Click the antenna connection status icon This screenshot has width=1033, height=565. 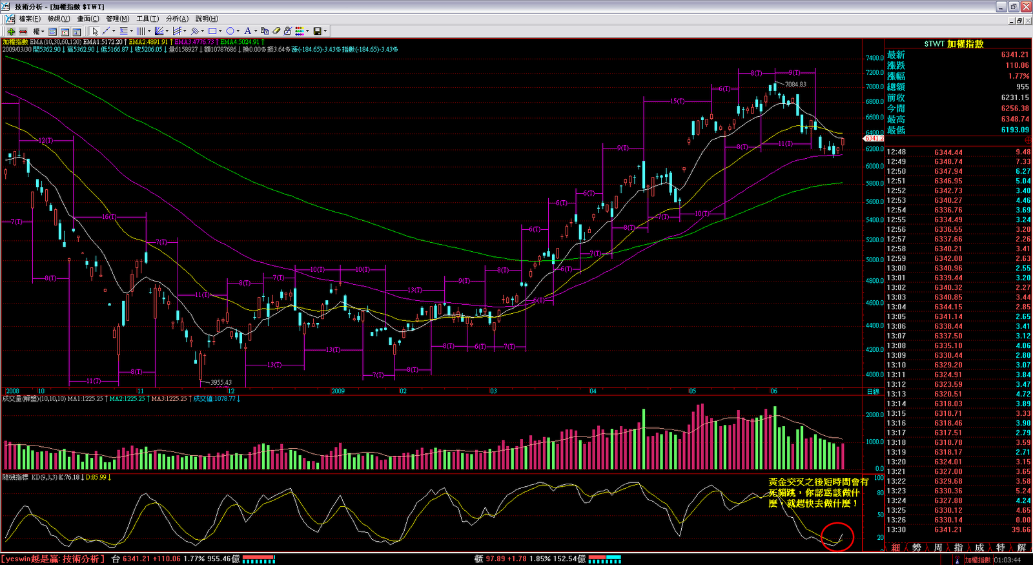click(x=959, y=560)
